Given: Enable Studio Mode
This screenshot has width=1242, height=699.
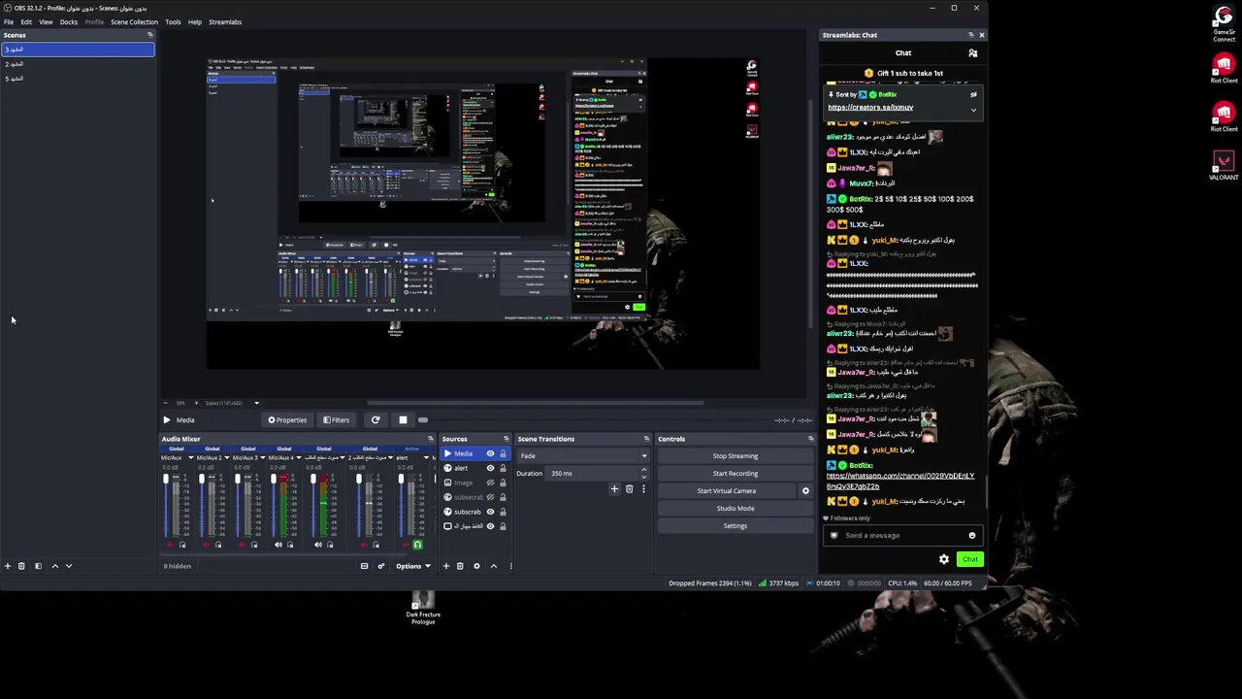Looking at the screenshot, I should 735,509.
